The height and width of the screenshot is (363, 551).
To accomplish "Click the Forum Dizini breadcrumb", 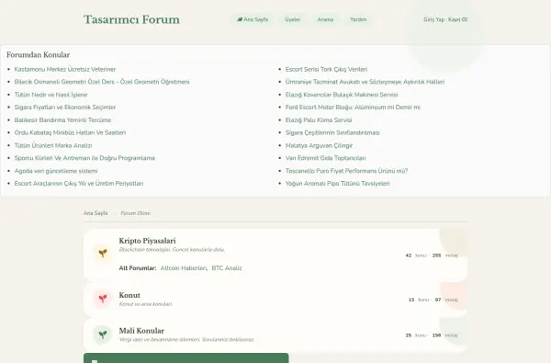I will tap(135, 213).
